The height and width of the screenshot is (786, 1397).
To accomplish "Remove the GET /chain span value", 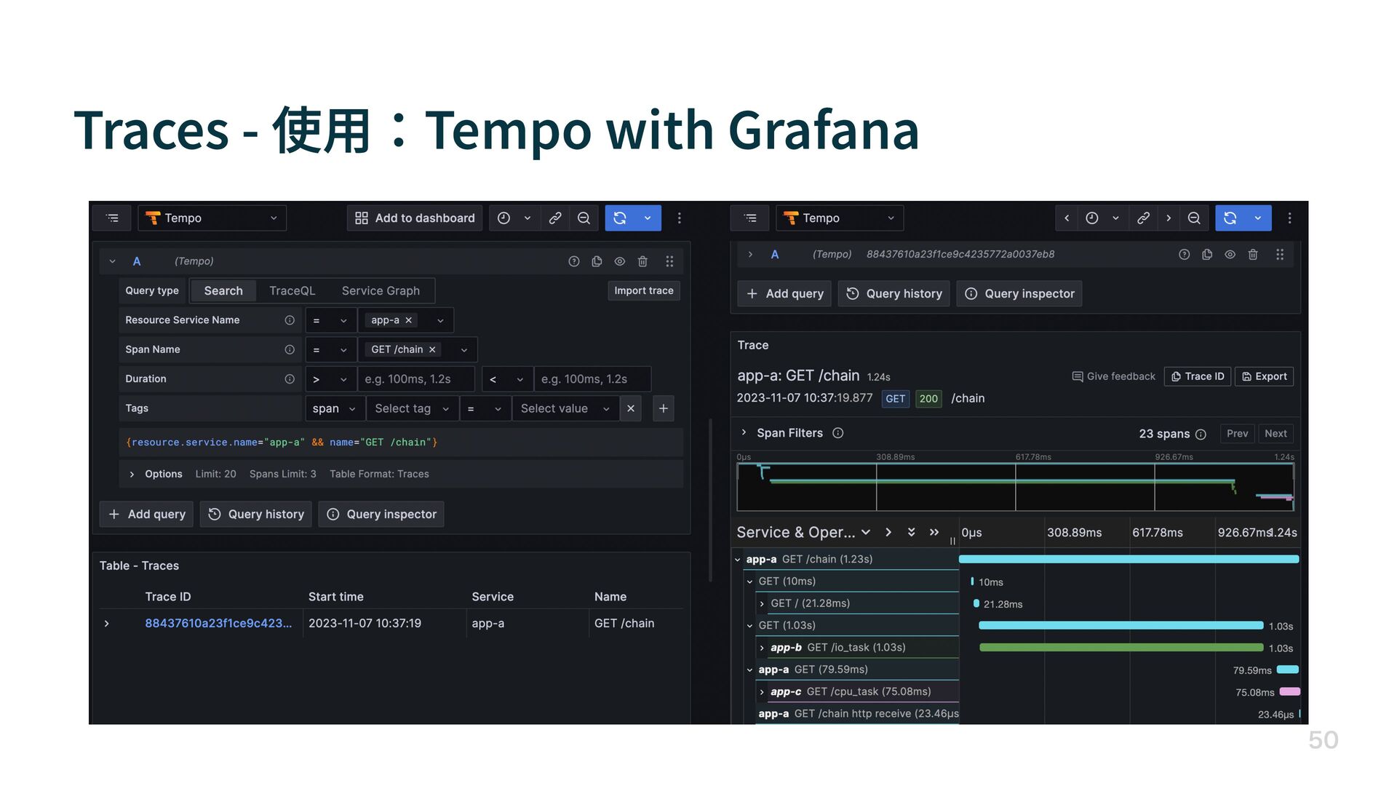I will [x=432, y=350].
